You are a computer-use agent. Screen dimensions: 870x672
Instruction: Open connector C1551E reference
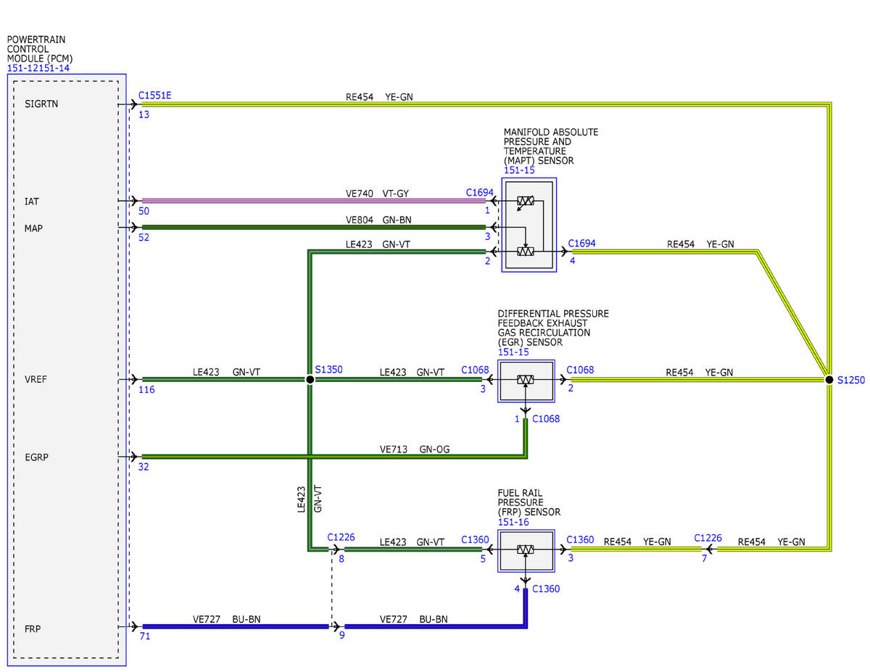(155, 96)
